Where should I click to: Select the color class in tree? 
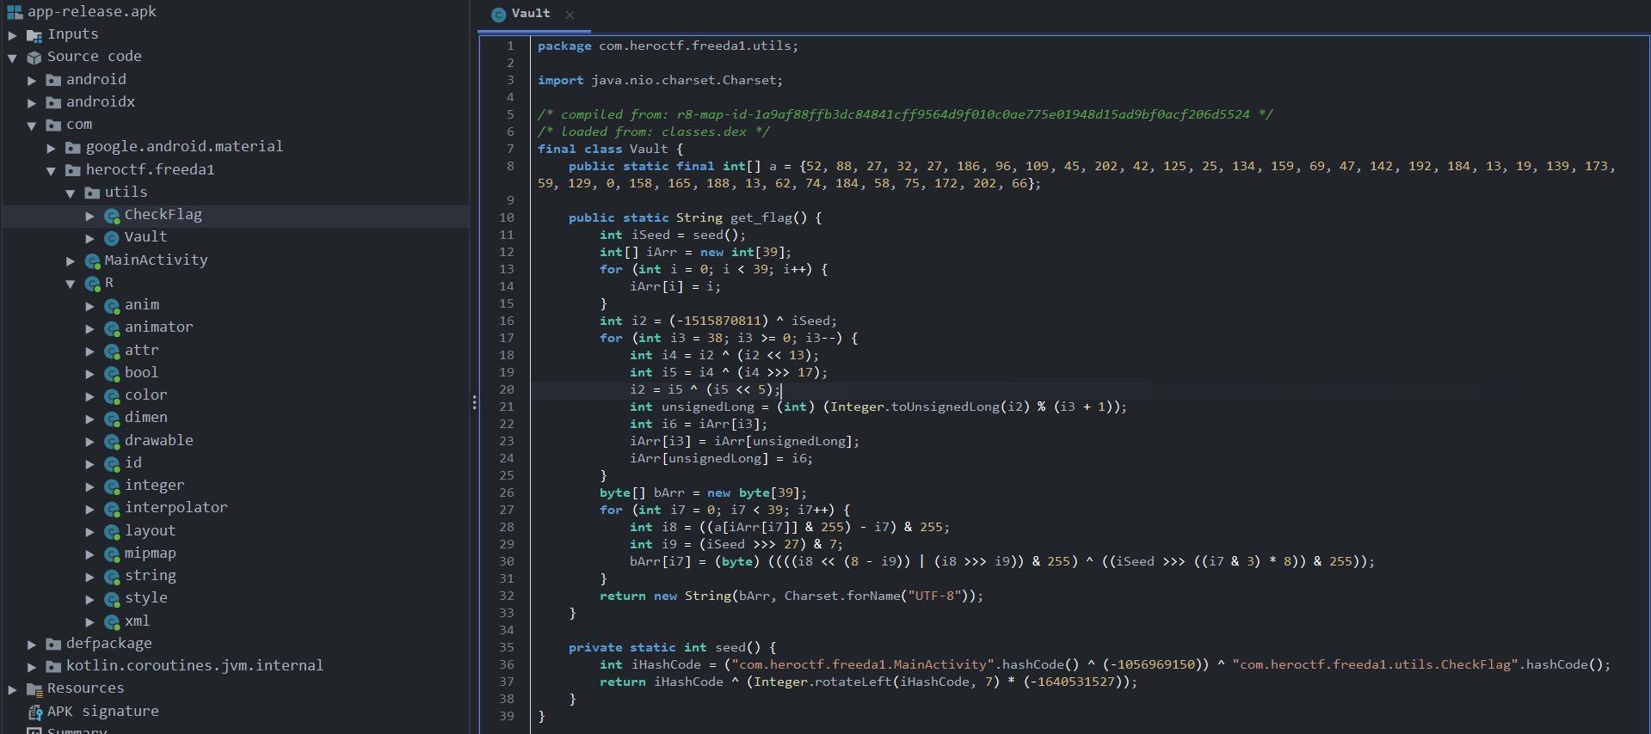145,395
